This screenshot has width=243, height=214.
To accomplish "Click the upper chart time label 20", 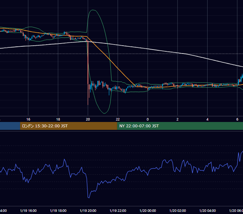I will click(88, 119).
